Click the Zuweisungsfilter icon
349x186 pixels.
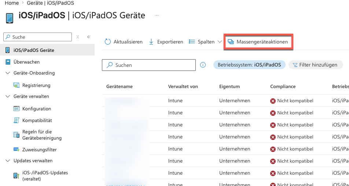coord(16,150)
